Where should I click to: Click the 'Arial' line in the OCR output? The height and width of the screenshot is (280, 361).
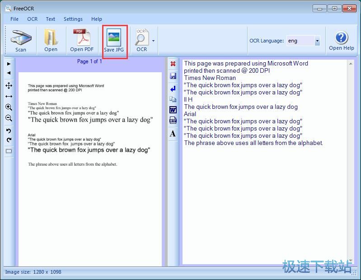190,114
